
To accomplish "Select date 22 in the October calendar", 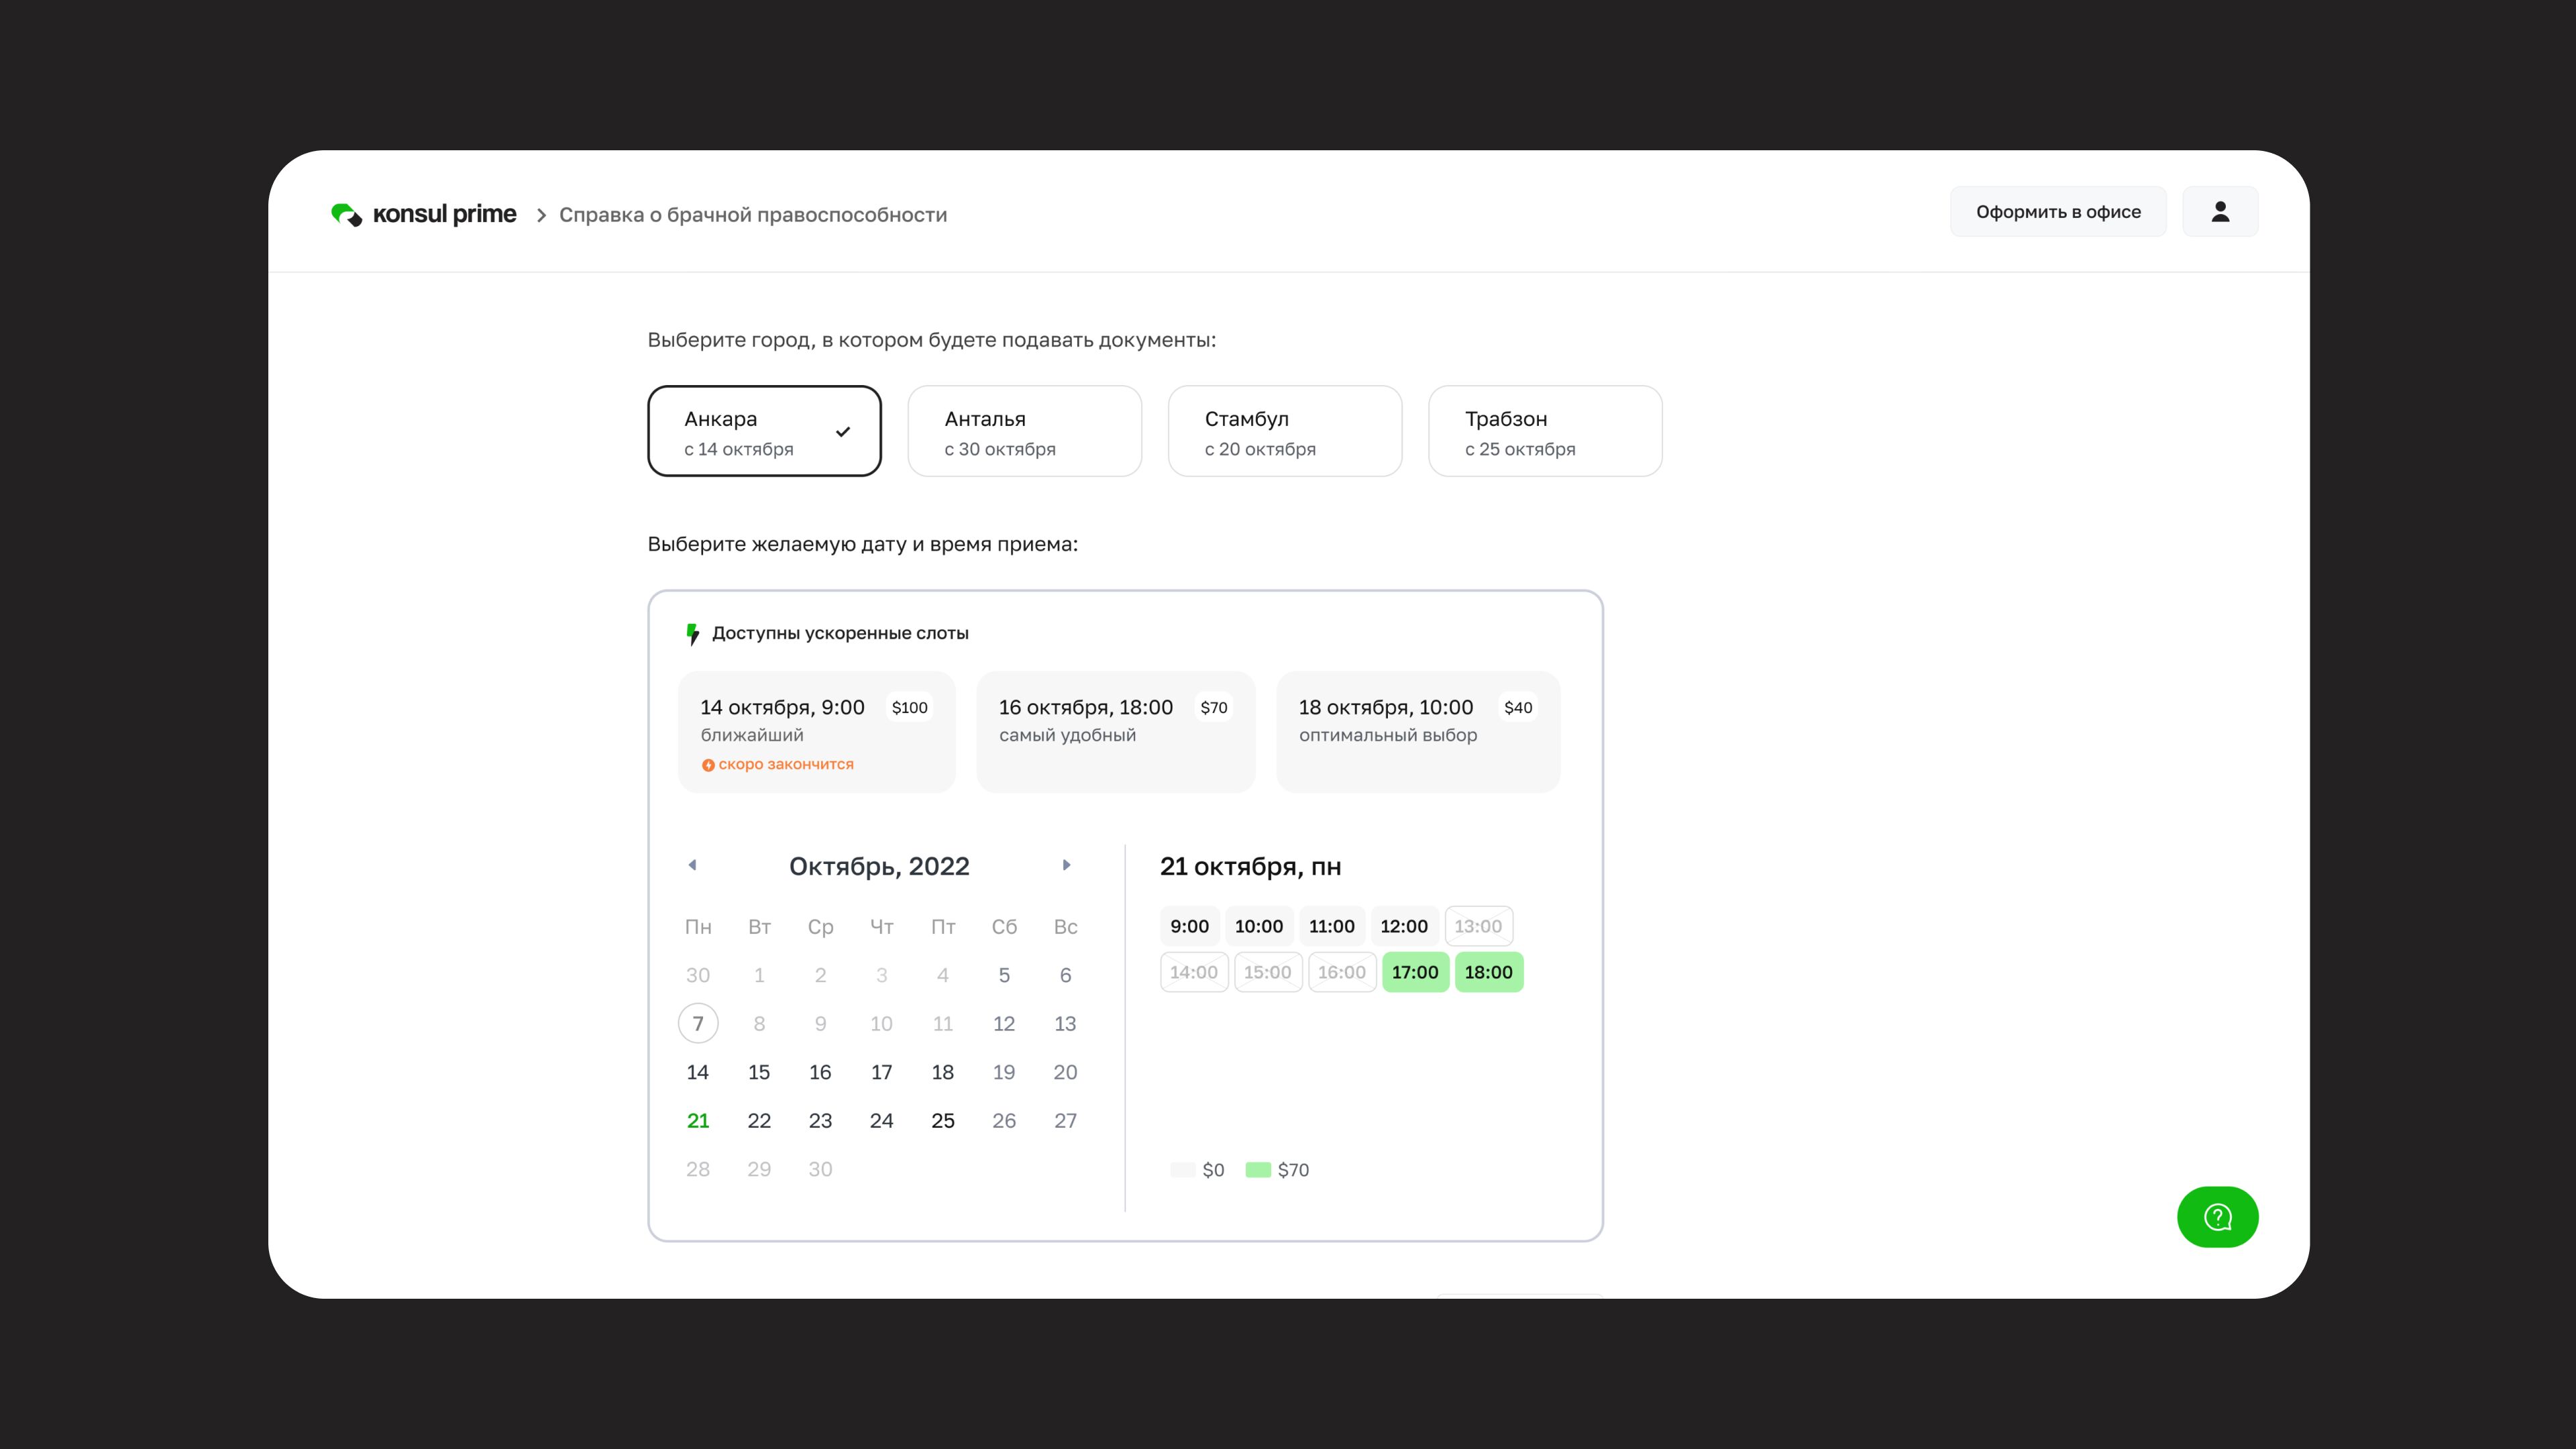I will pyautogui.click(x=759, y=1121).
